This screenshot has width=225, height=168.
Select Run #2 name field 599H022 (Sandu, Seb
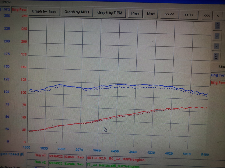click(x=66, y=164)
